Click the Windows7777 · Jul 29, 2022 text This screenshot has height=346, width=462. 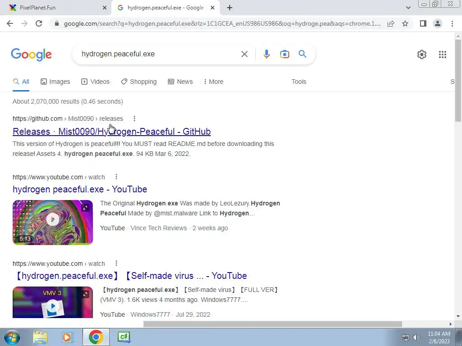[170, 314]
